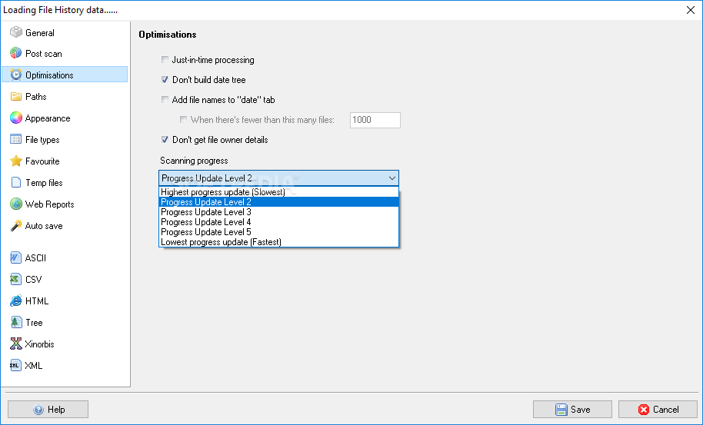Untick Don't build date tree
This screenshot has width=703, height=425.
click(165, 80)
